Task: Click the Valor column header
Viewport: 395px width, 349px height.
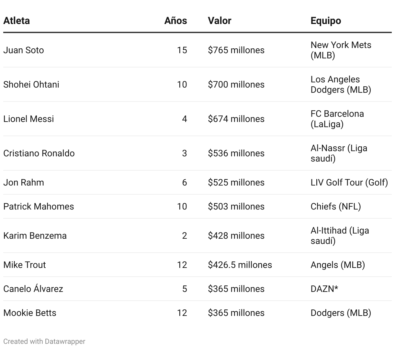Action: click(x=220, y=20)
